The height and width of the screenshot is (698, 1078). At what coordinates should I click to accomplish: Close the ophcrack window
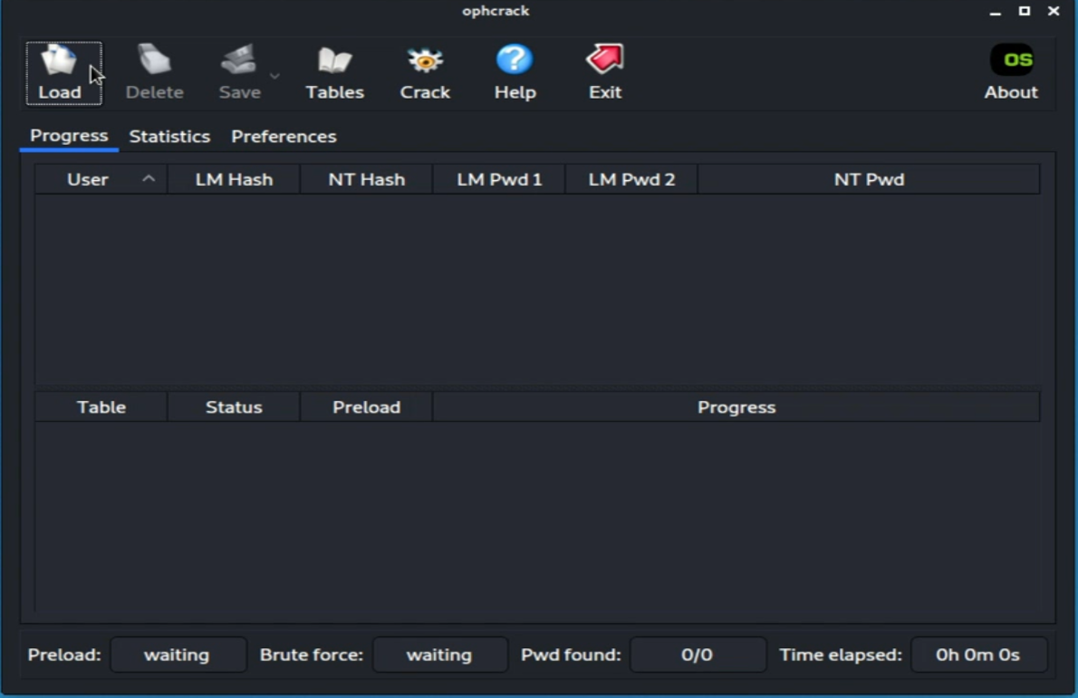pyautogui.click(x=1054, y=11)
